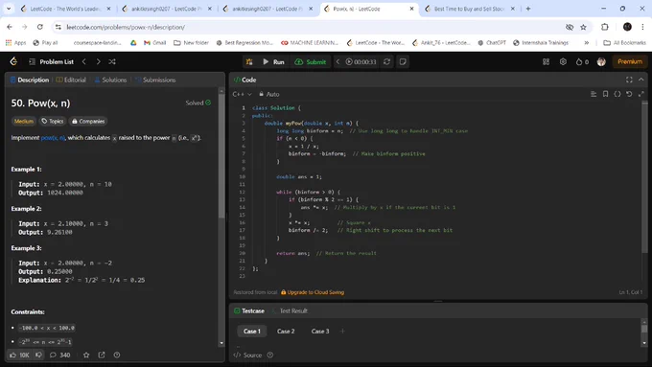Switch to the Solutions tab
Image resolution: width=652 pixels, height=367 pixels.
point(110,80)
